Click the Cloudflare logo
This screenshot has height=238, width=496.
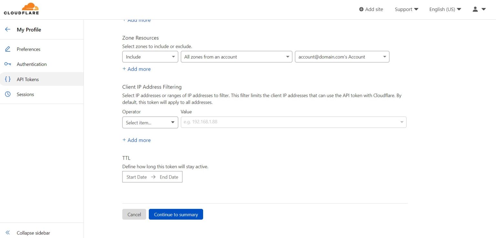pyautogui.click(x=21, y=8)
